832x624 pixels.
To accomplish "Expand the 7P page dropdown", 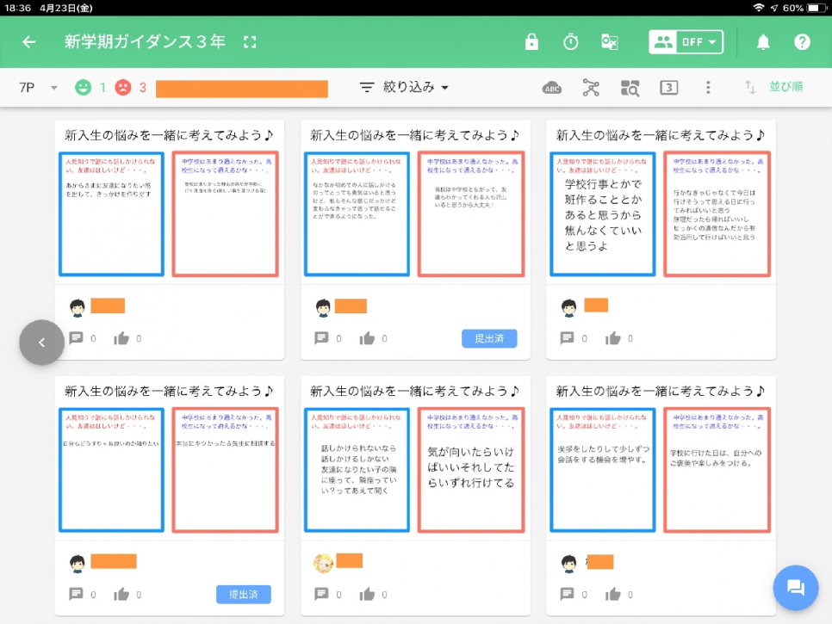I will 38,88.
